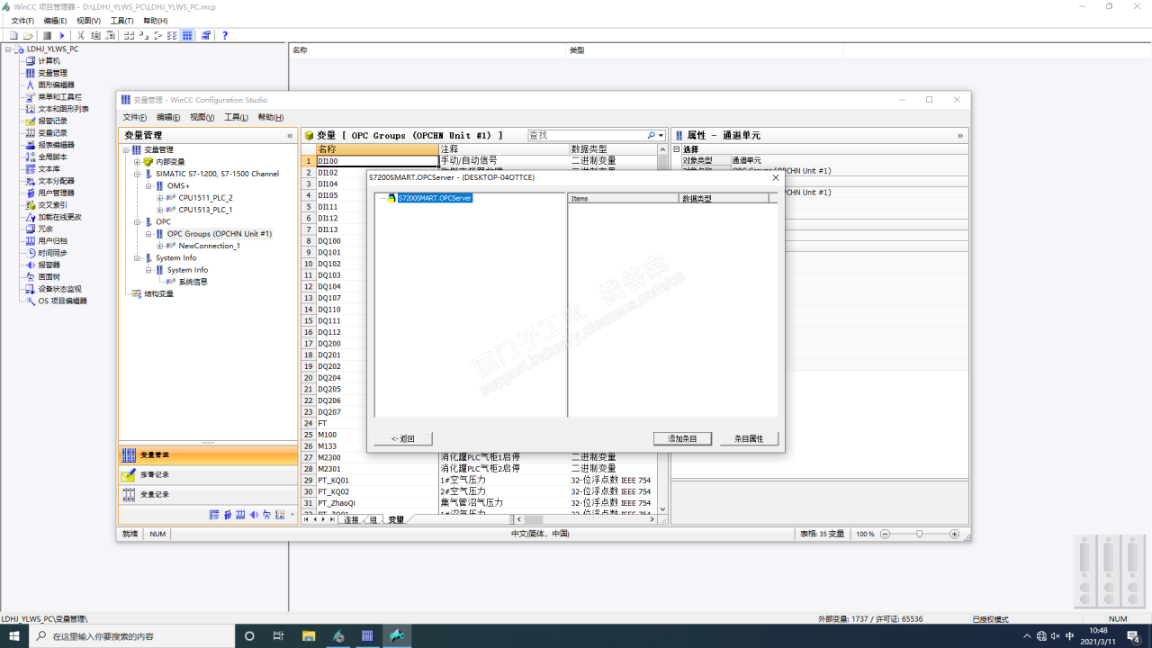The image size is (1152, 648).
Task: Open 交叉索引 in the Project Manager tree
Action: pyautogui.click(x=52, y=204)
